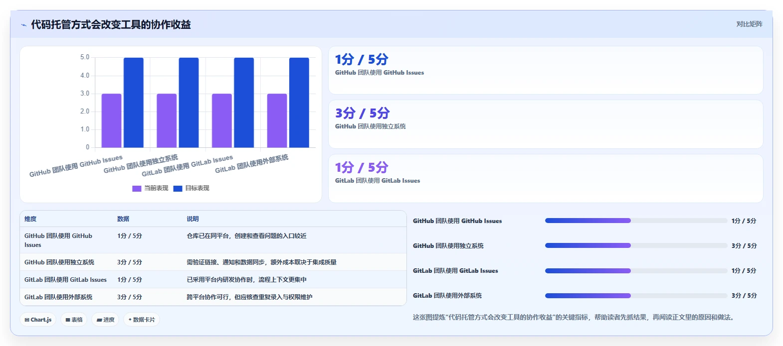The height and width of the screenshot is (346, 783).
Task: Click table row name GitHub 团队使用独立系统
Action: (59, 262)
